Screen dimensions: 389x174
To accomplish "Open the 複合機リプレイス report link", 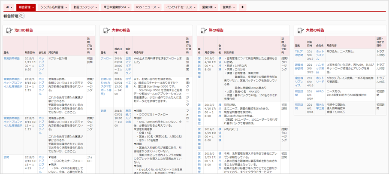I will (x=299, y=81).
